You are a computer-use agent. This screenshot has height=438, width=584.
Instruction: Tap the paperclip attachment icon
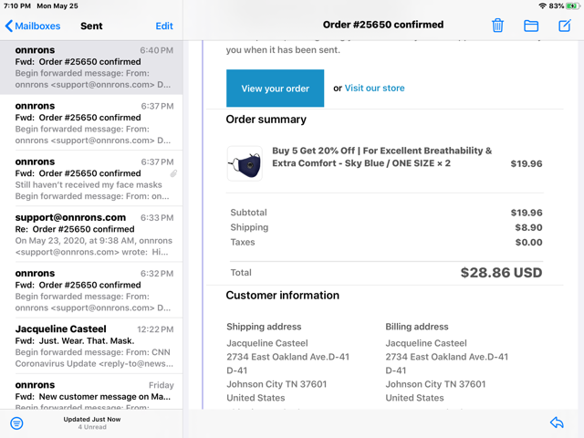173,173
